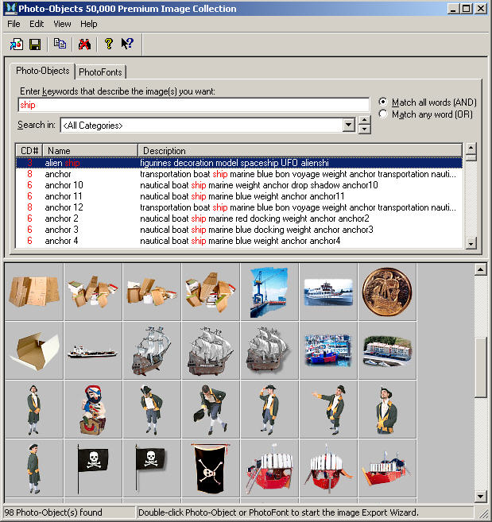Click the What's This pointer help icon
Screen dimensions: 492x522
127,44
